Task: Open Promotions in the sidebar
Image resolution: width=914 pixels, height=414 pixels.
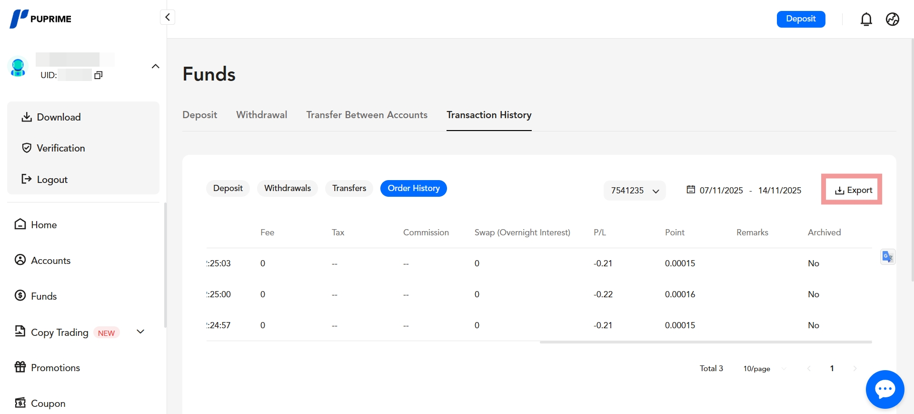Action: coord(55,367)
